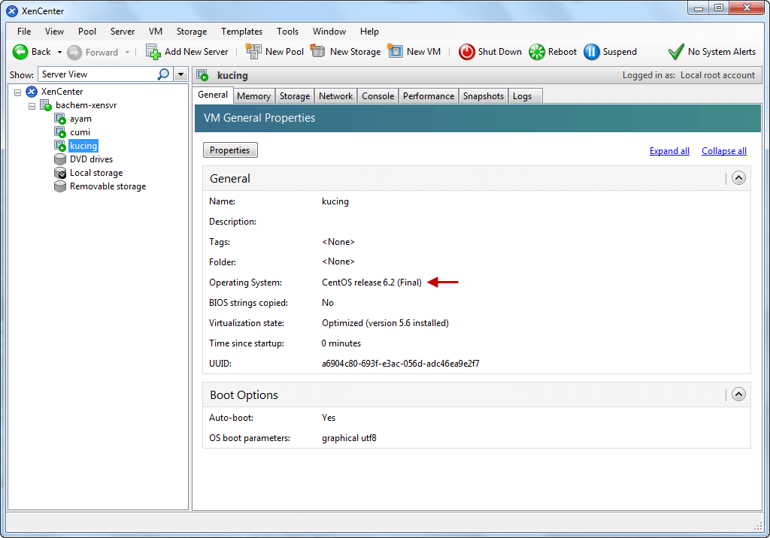Open the Back history dropdown arrow

59,52
